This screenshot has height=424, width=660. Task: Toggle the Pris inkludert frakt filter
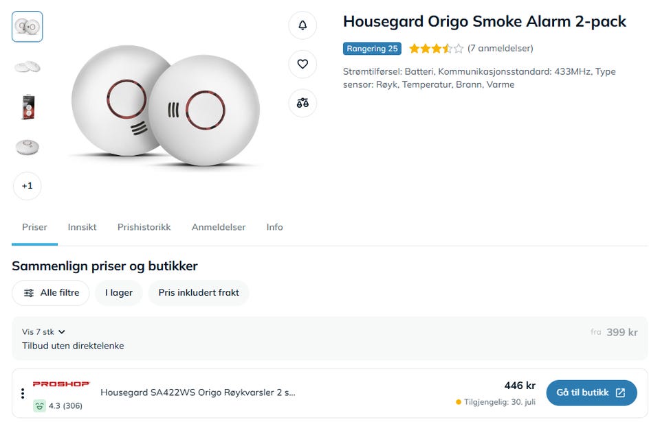pos(199,293)
